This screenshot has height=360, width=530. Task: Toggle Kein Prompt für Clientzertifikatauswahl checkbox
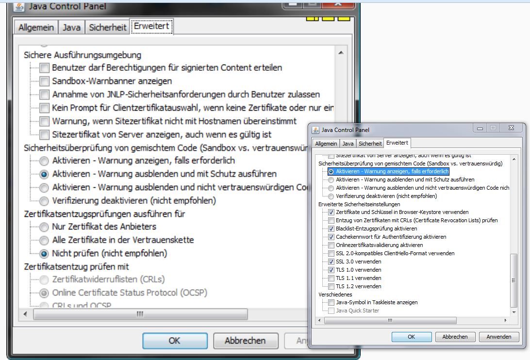[44, 108]
